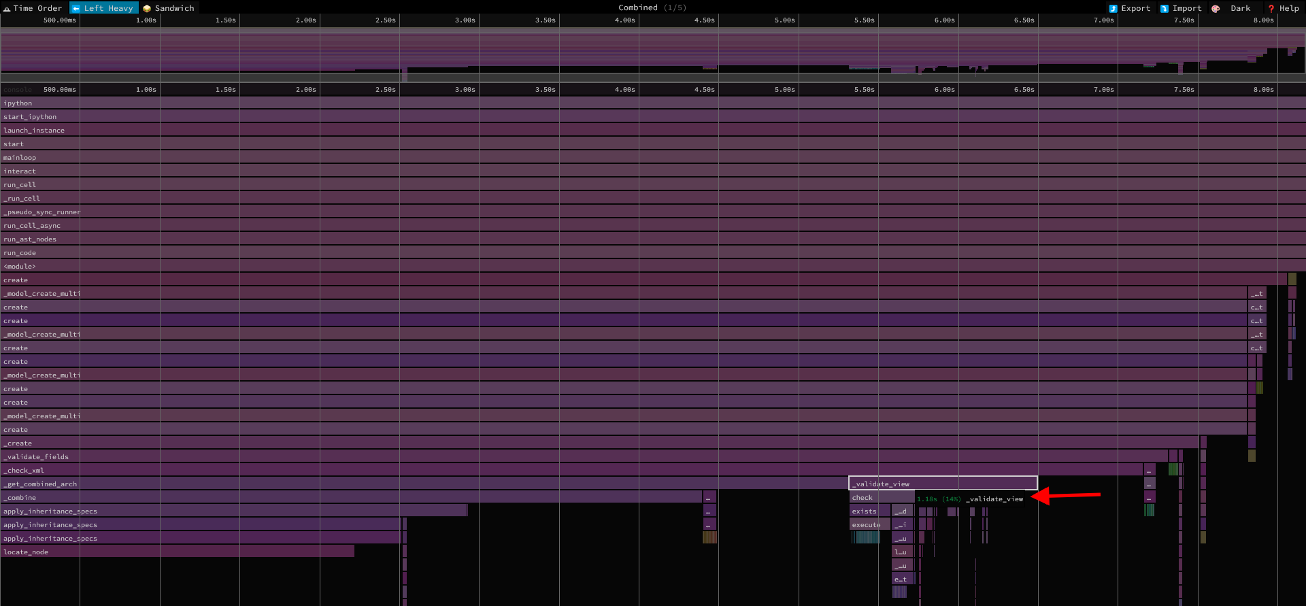Click the _…d frame beside exists

[902, 511]
